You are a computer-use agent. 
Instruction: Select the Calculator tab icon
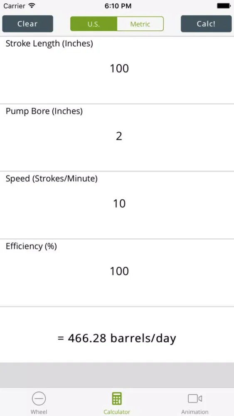(117, 399)
